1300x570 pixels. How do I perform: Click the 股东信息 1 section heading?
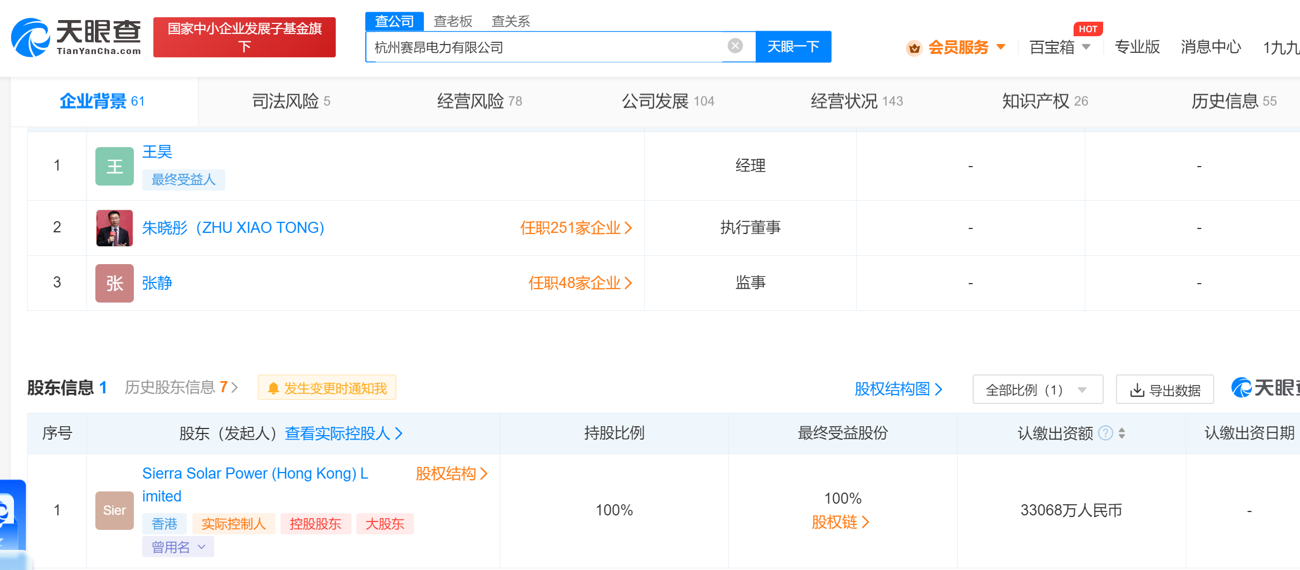(x=67, y=387)
